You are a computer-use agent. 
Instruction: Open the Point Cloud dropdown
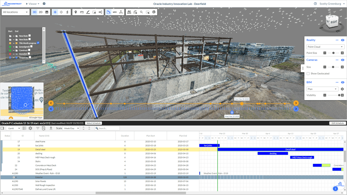pos(325,46)
